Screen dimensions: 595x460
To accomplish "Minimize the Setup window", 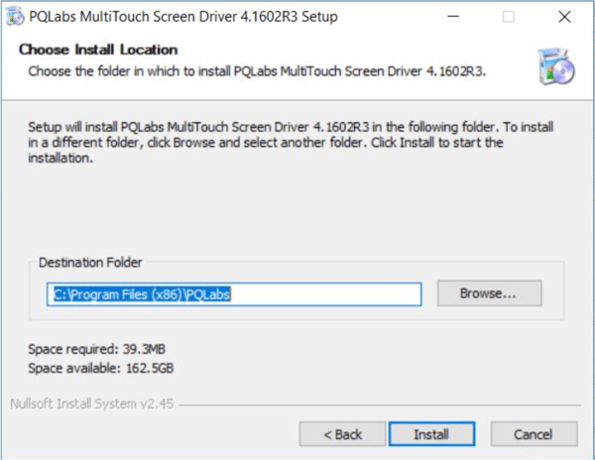I will tap(453, 17).
